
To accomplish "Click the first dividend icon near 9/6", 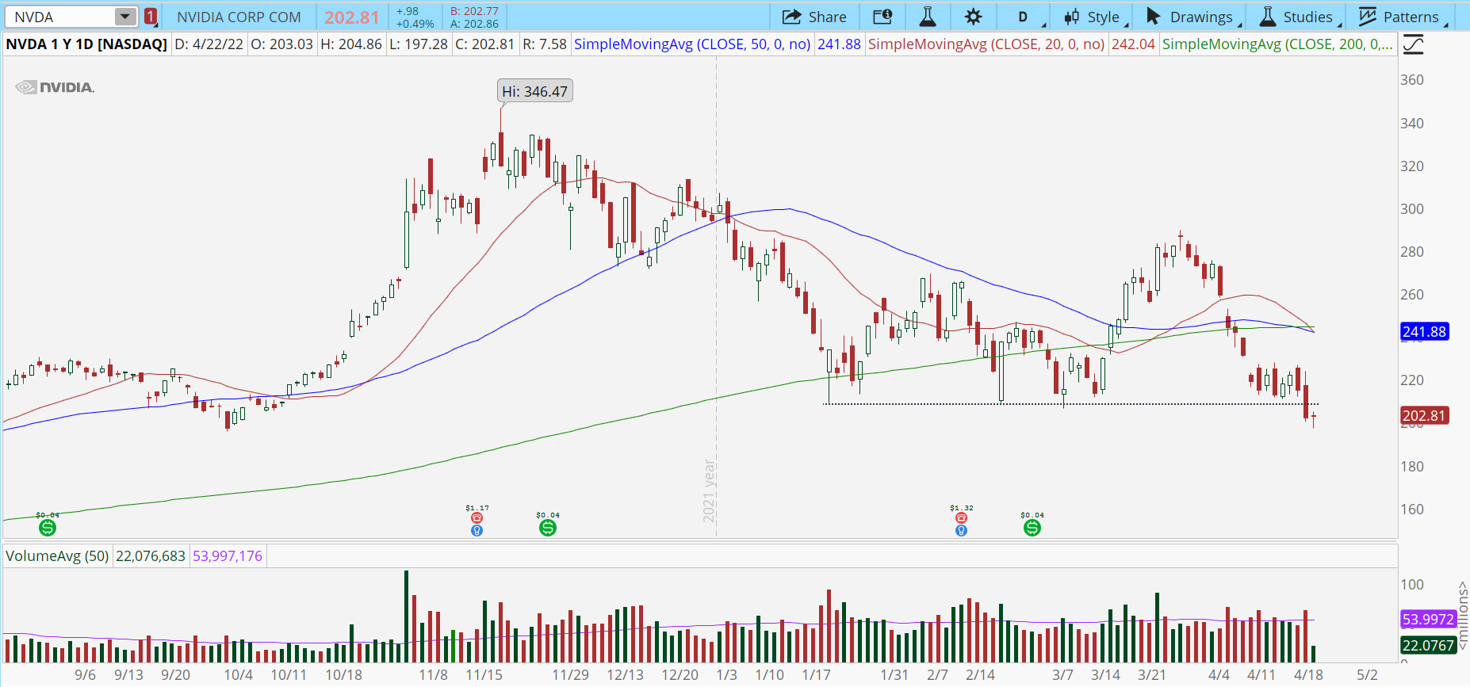I will (48, 528).
